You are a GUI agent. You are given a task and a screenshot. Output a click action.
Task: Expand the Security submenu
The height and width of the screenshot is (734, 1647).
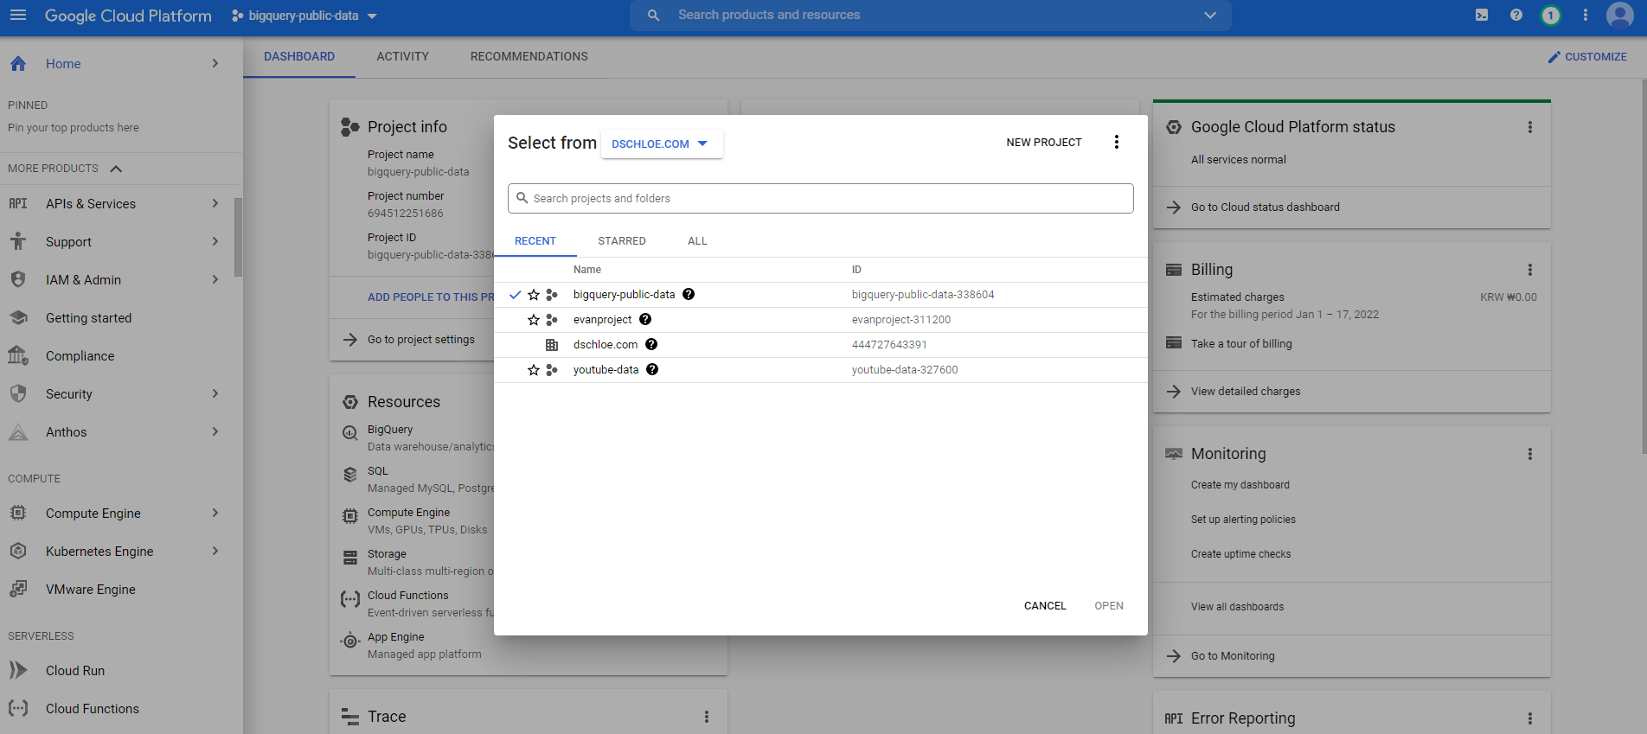point(215,393)
